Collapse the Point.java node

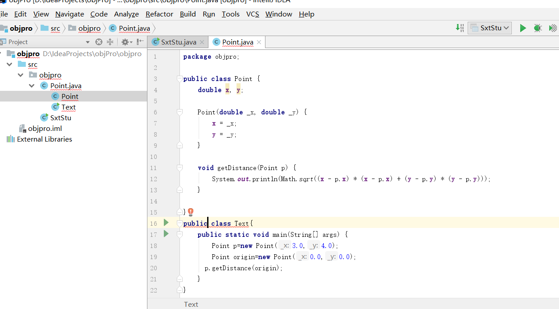[32, 85]
